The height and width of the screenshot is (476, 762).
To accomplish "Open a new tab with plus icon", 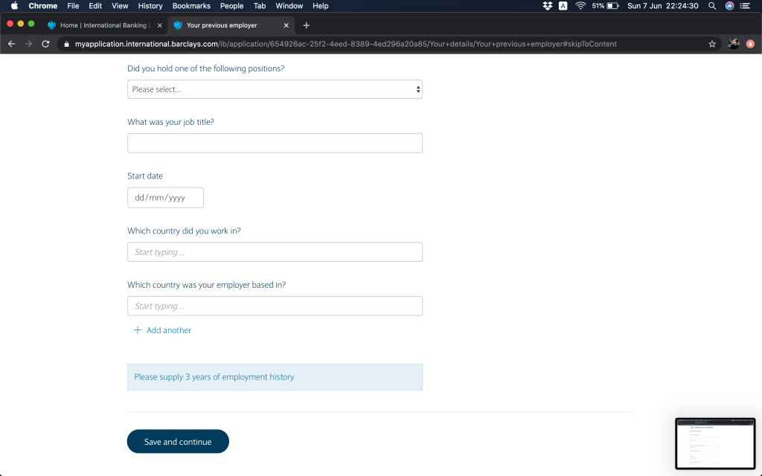I will click(306, 25).
